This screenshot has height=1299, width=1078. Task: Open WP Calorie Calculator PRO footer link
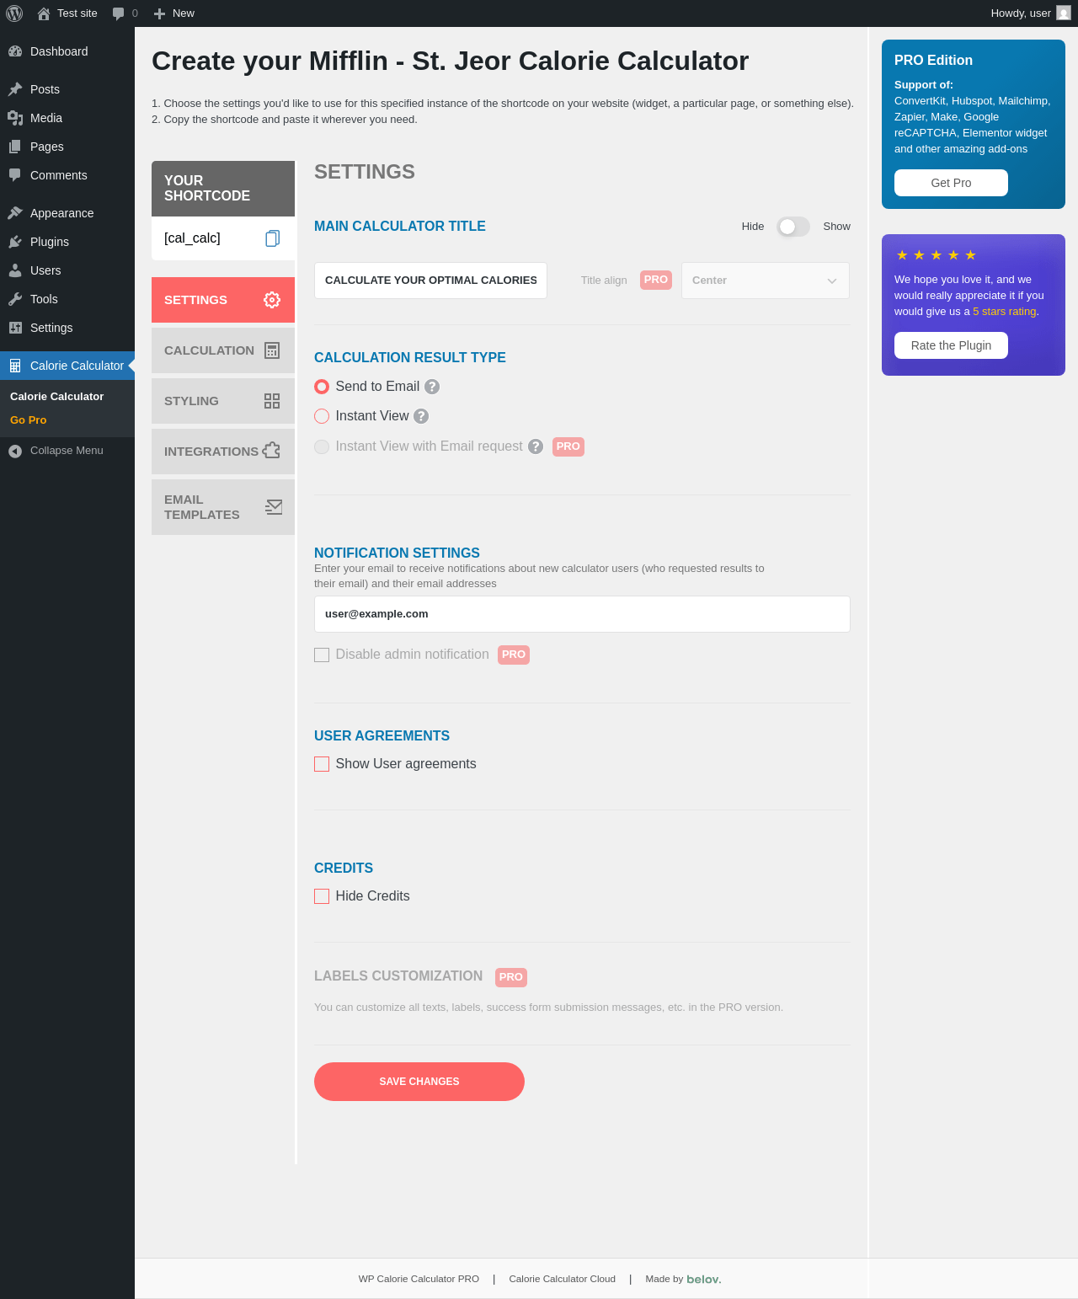tap(419, 1279)
